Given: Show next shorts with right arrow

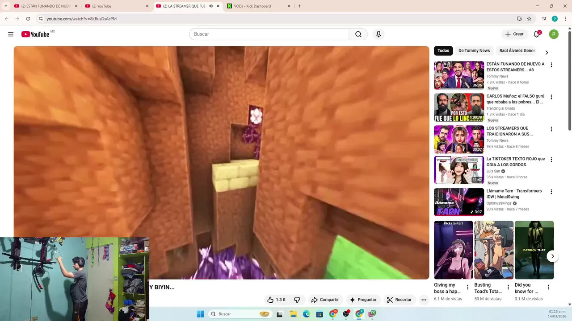Looking at the screenshot, I should [552, 256].
